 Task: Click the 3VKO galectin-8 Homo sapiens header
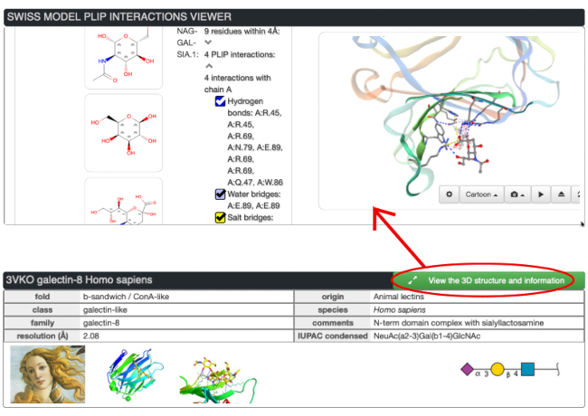[79, 280]
